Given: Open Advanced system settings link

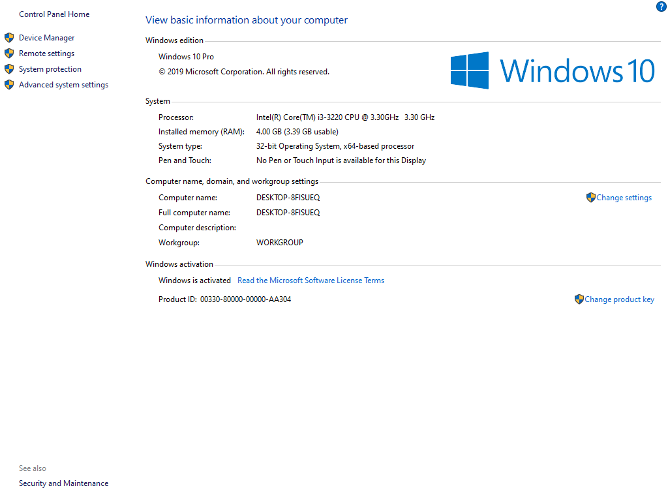Looking at the screenshot, I should 63,85.
